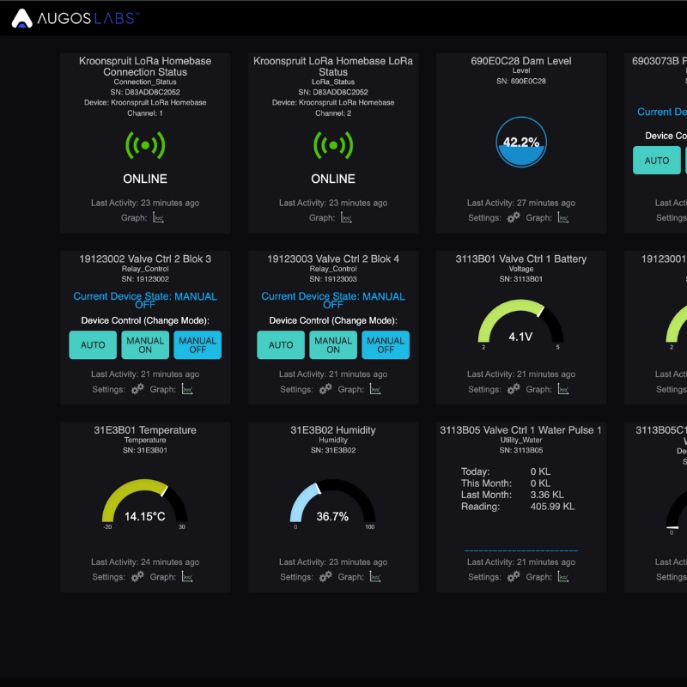Image resolution: width=687 pixels, height=687 pixels.
Task: Click the Augos Labs logo
Action: (x=76, y=18)
